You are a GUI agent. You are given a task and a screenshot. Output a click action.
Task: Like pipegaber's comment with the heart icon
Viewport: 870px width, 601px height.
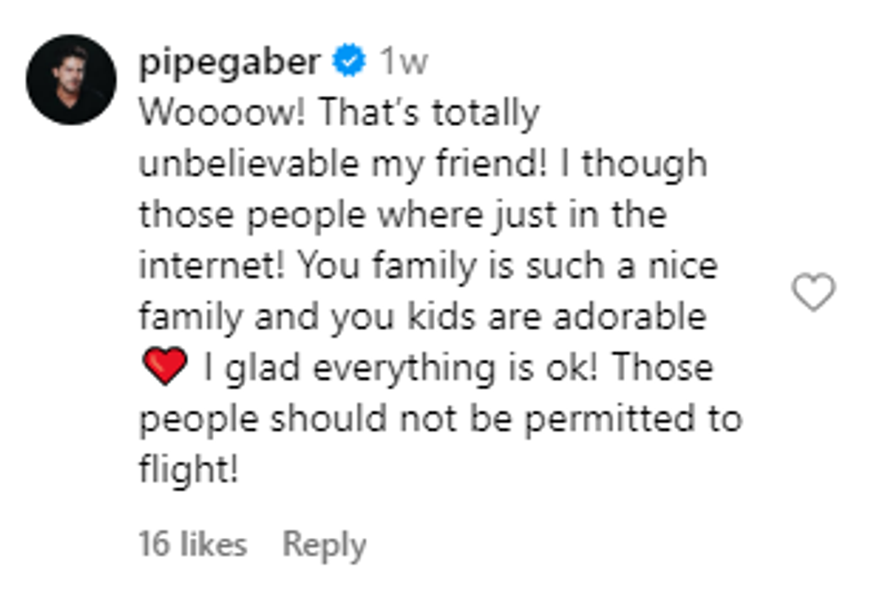813,292
